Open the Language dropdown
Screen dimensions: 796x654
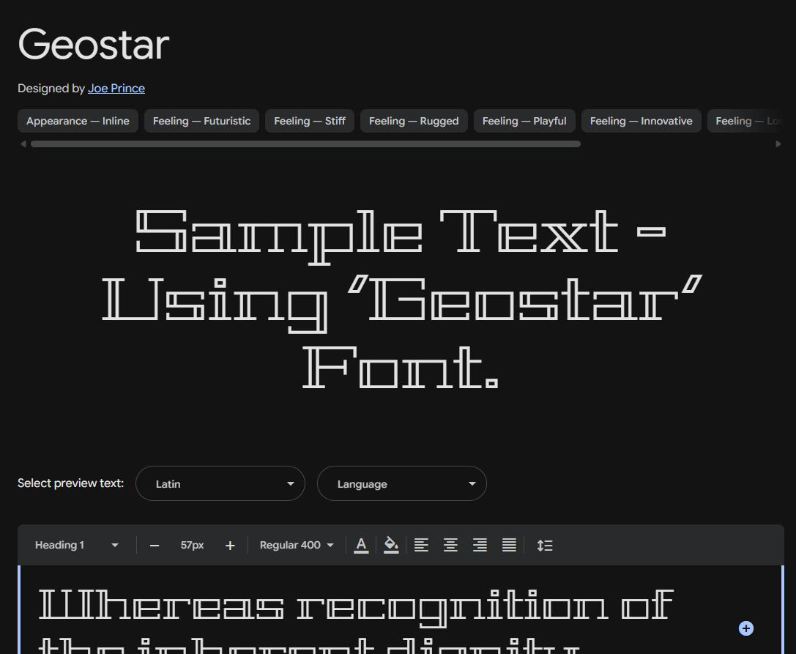[402, 483]
